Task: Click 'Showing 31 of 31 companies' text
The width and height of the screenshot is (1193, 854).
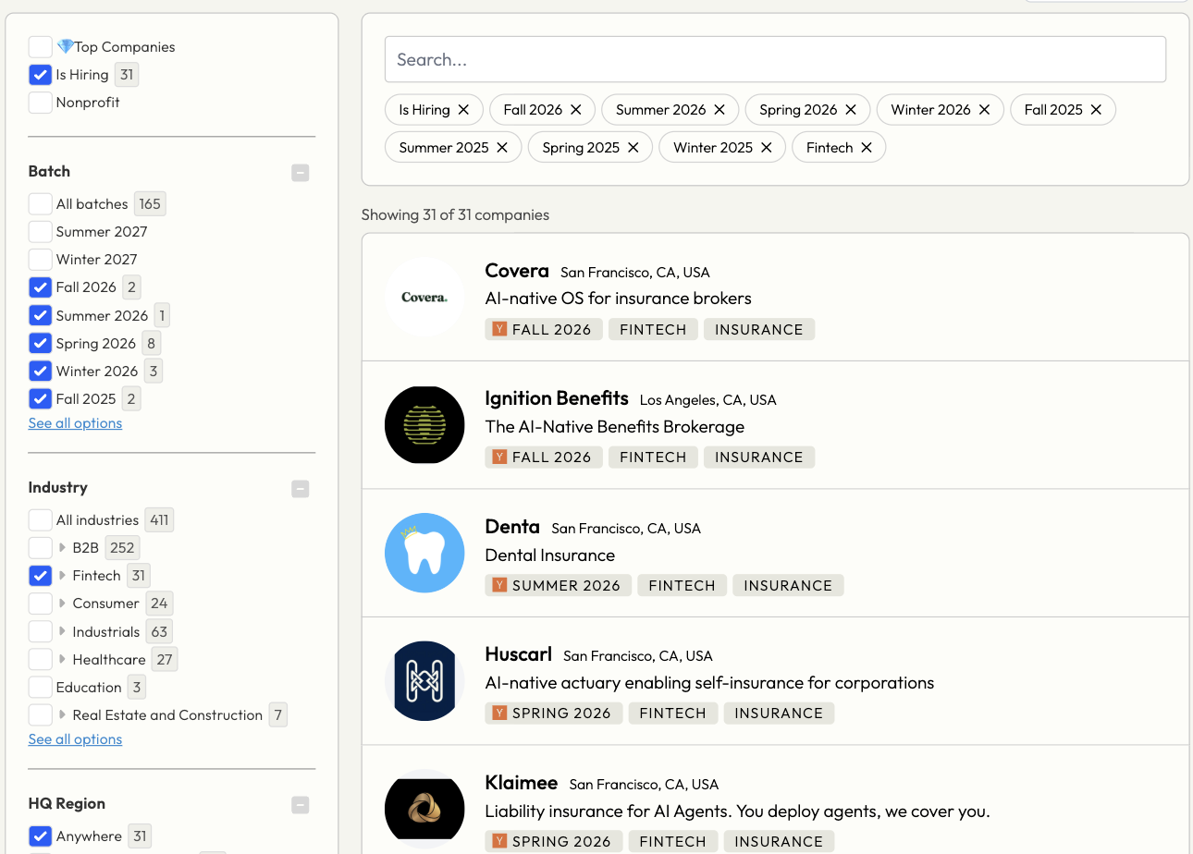Action: pyautogui.click(x=455, y=214)
